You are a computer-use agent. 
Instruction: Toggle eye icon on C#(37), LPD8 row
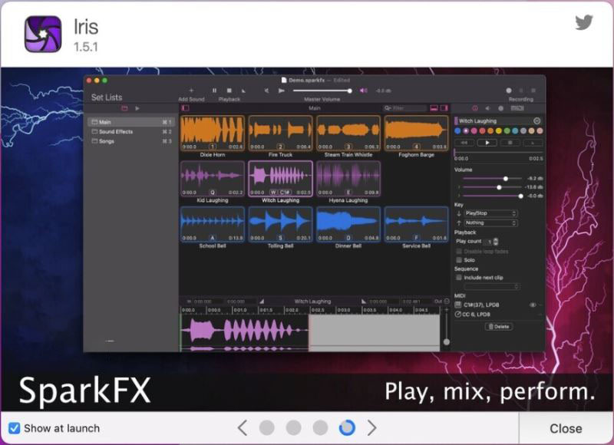coord(533,305)
